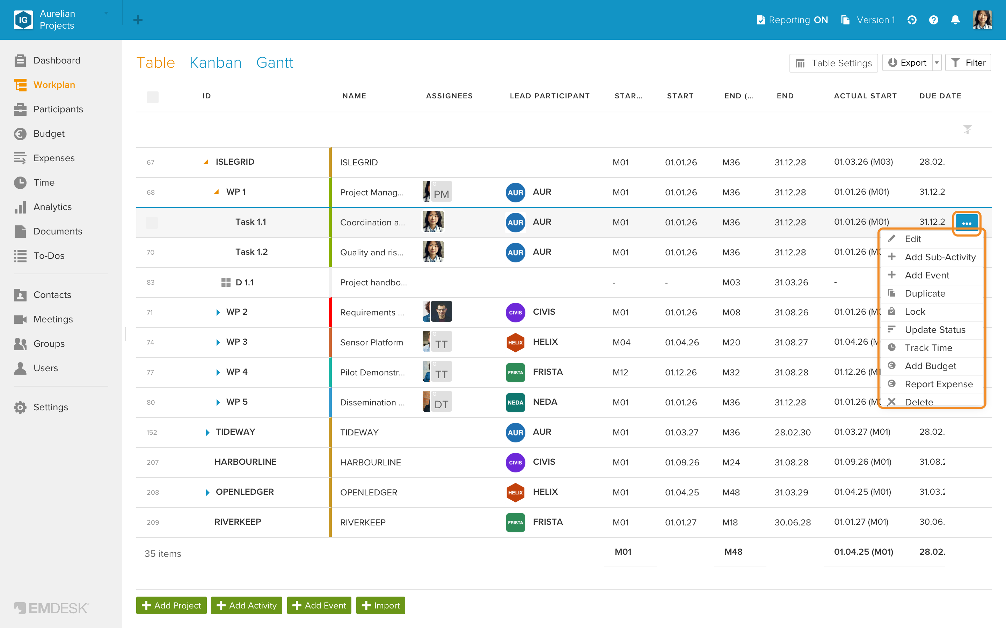Click the clear filter funnel icon
This screenshot has height=628, width=1006.
(x=967, y=129)
